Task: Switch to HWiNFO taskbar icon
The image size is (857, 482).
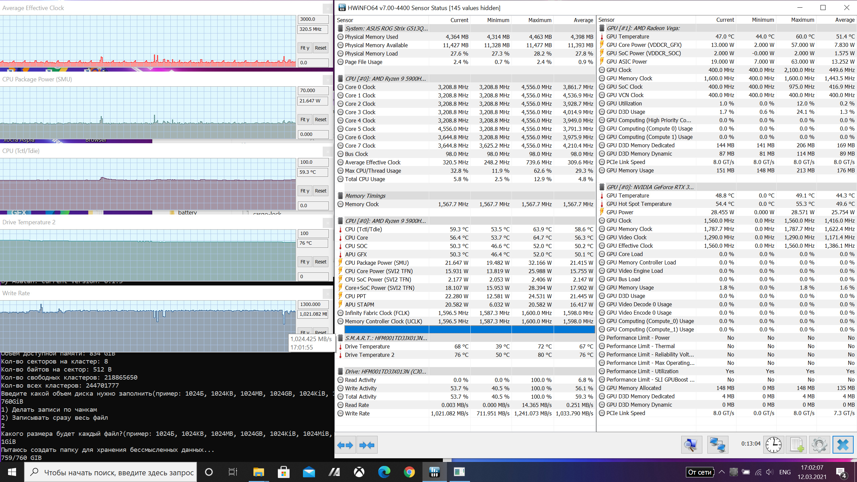Action: tap(434, 472)
